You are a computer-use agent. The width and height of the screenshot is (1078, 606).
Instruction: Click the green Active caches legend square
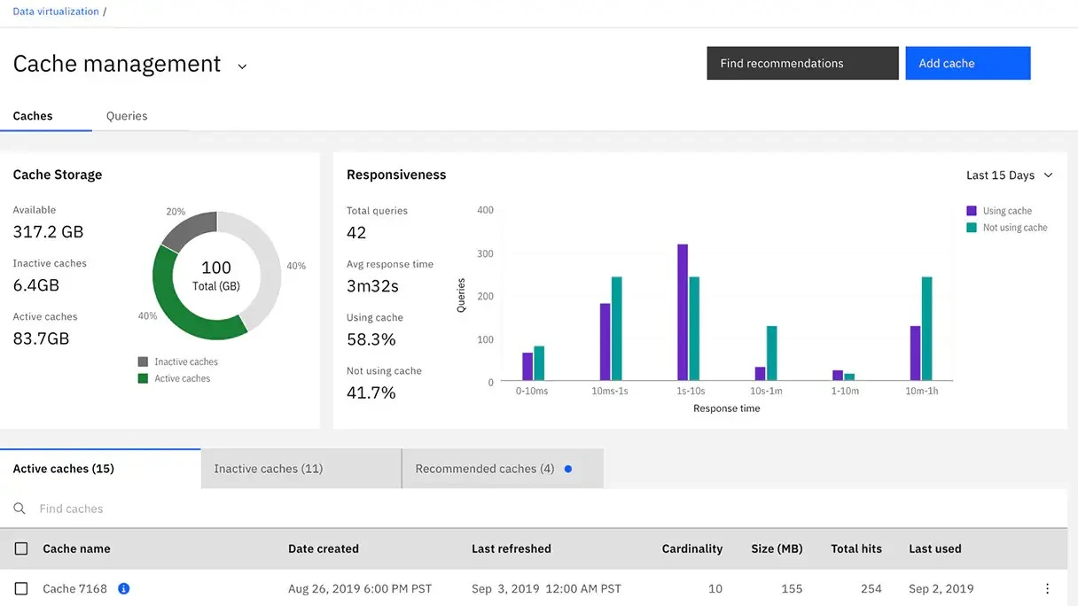tap(143, 378)
